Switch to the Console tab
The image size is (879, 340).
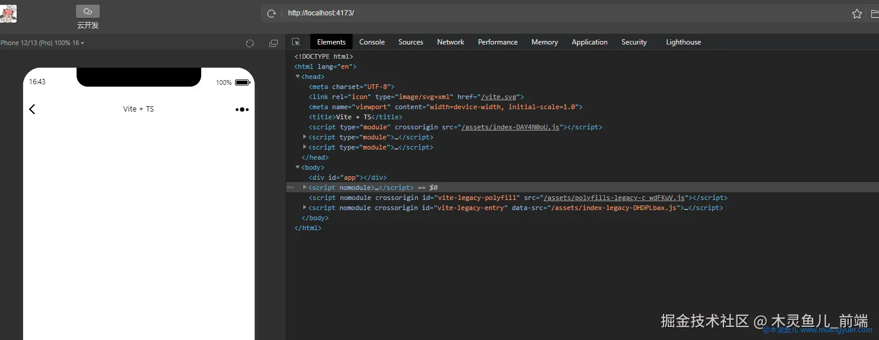372,42
